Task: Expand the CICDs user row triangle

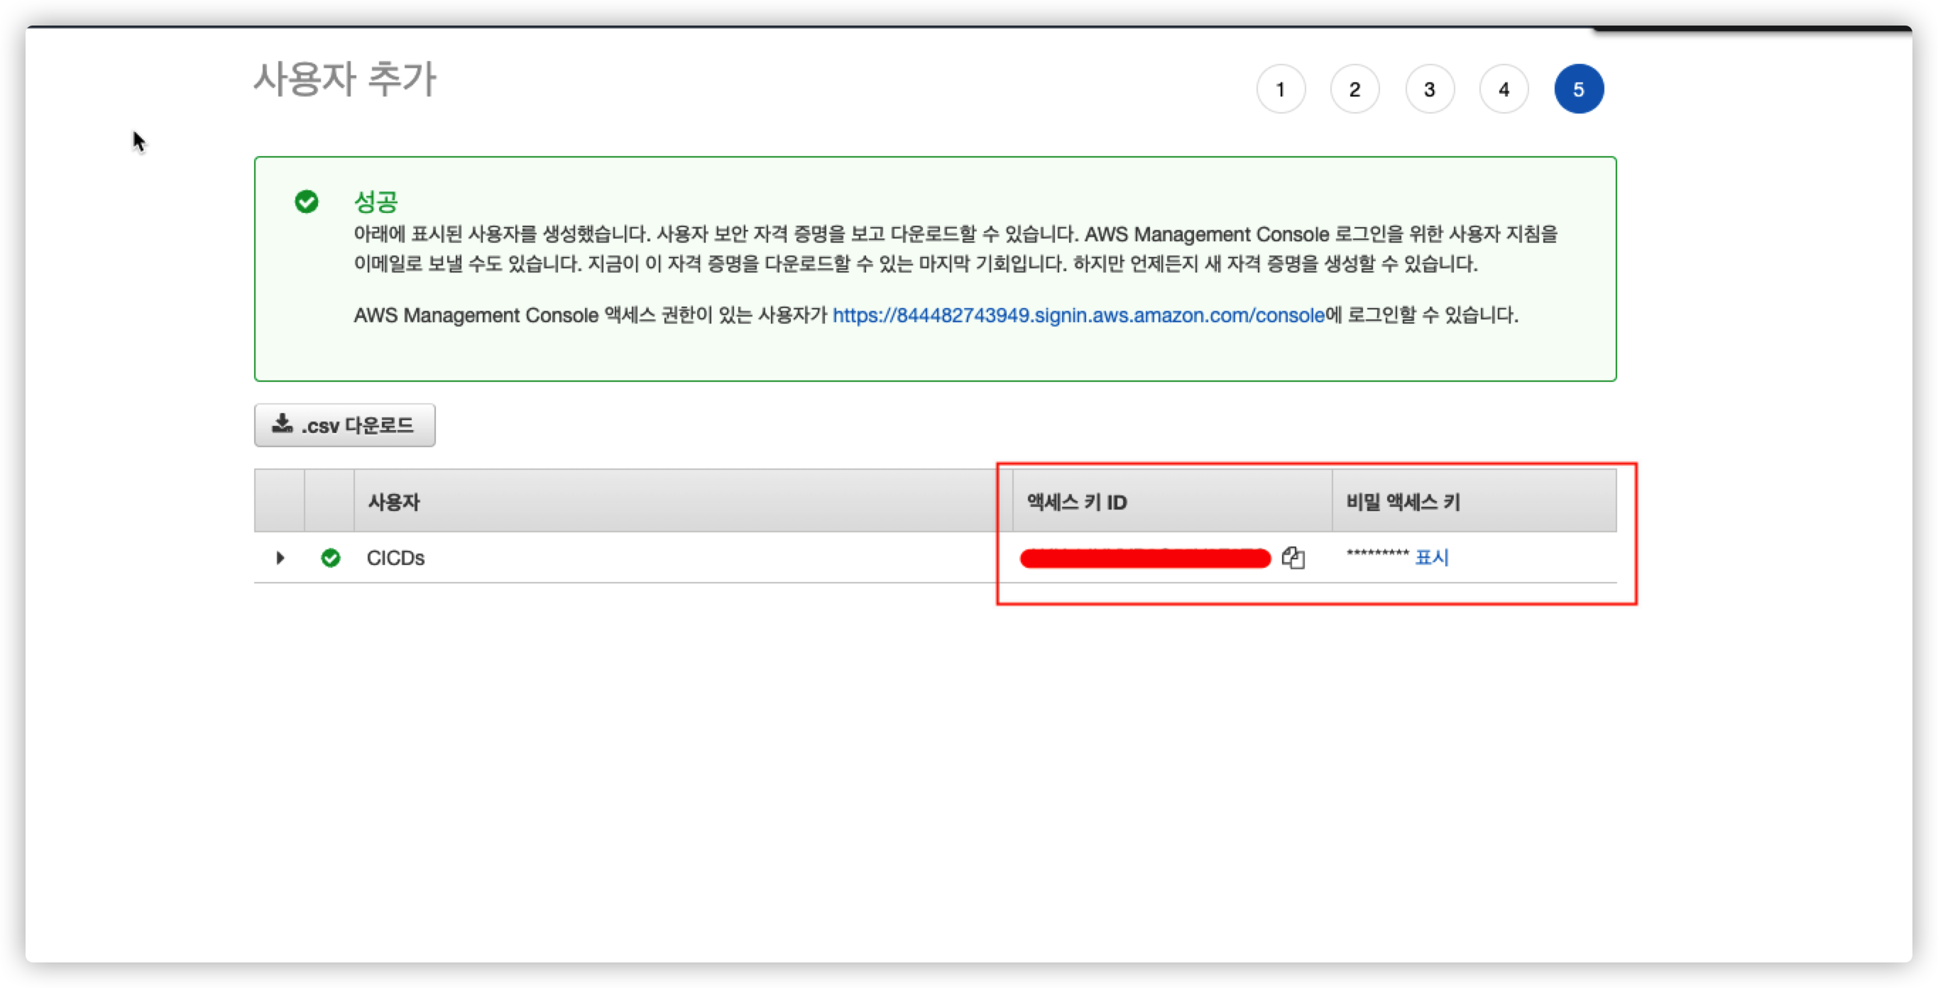Action: pos(280,558)
